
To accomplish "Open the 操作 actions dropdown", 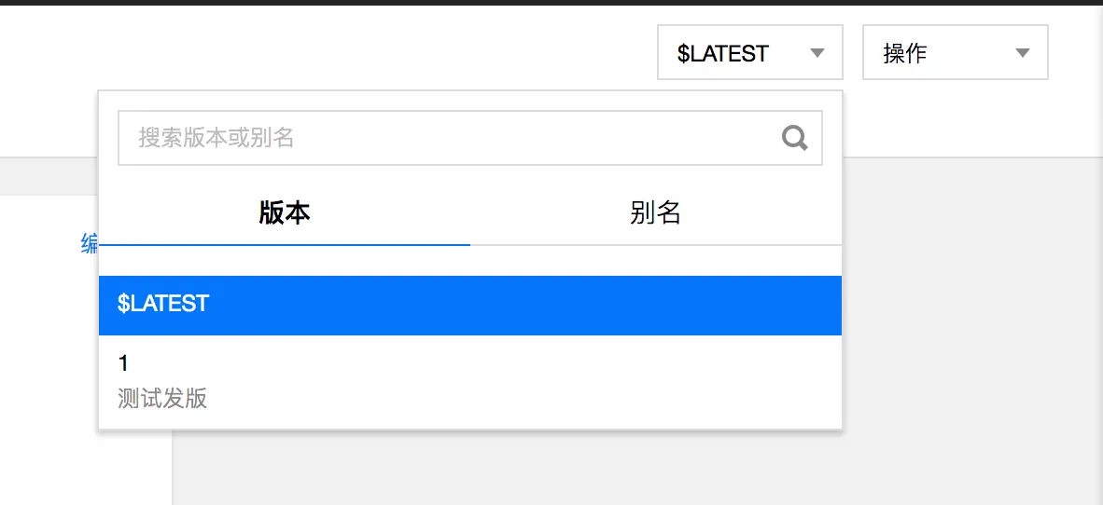I will point(956,53).
